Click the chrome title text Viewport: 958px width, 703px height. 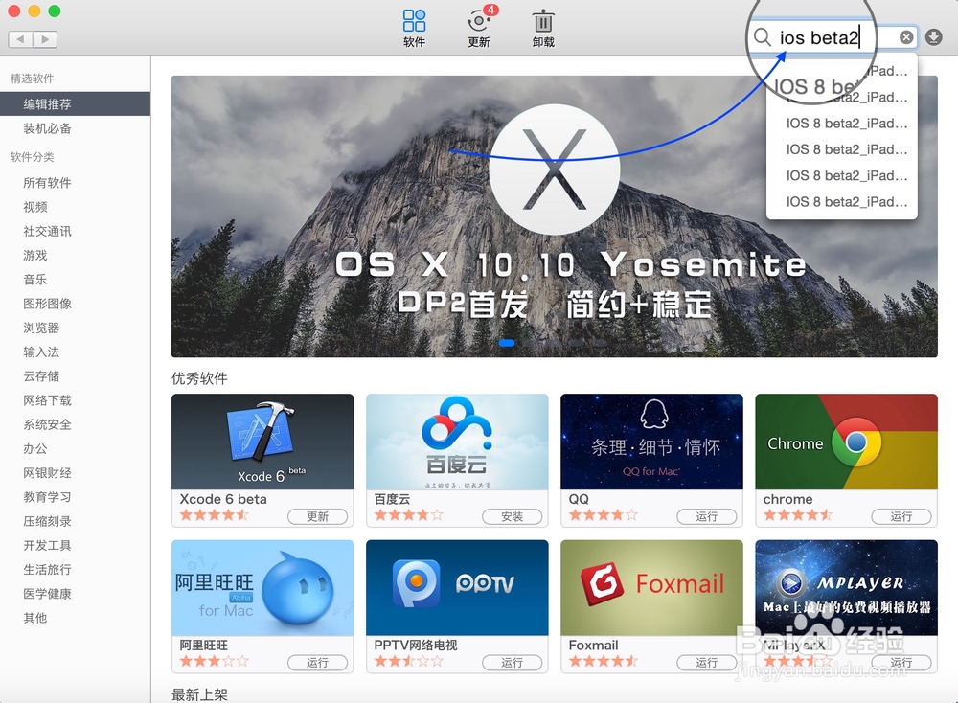pos(787,499)
